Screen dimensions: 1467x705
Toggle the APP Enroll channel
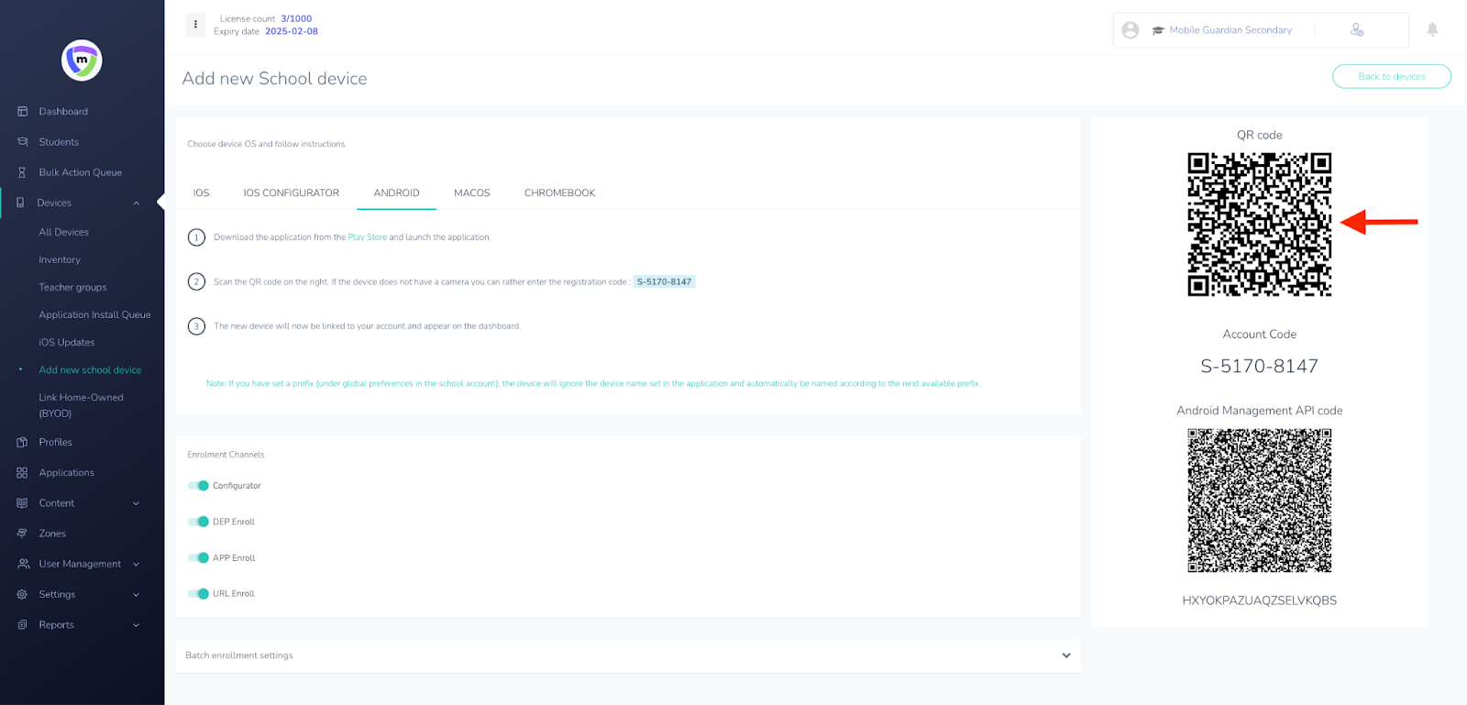point(198,557)
